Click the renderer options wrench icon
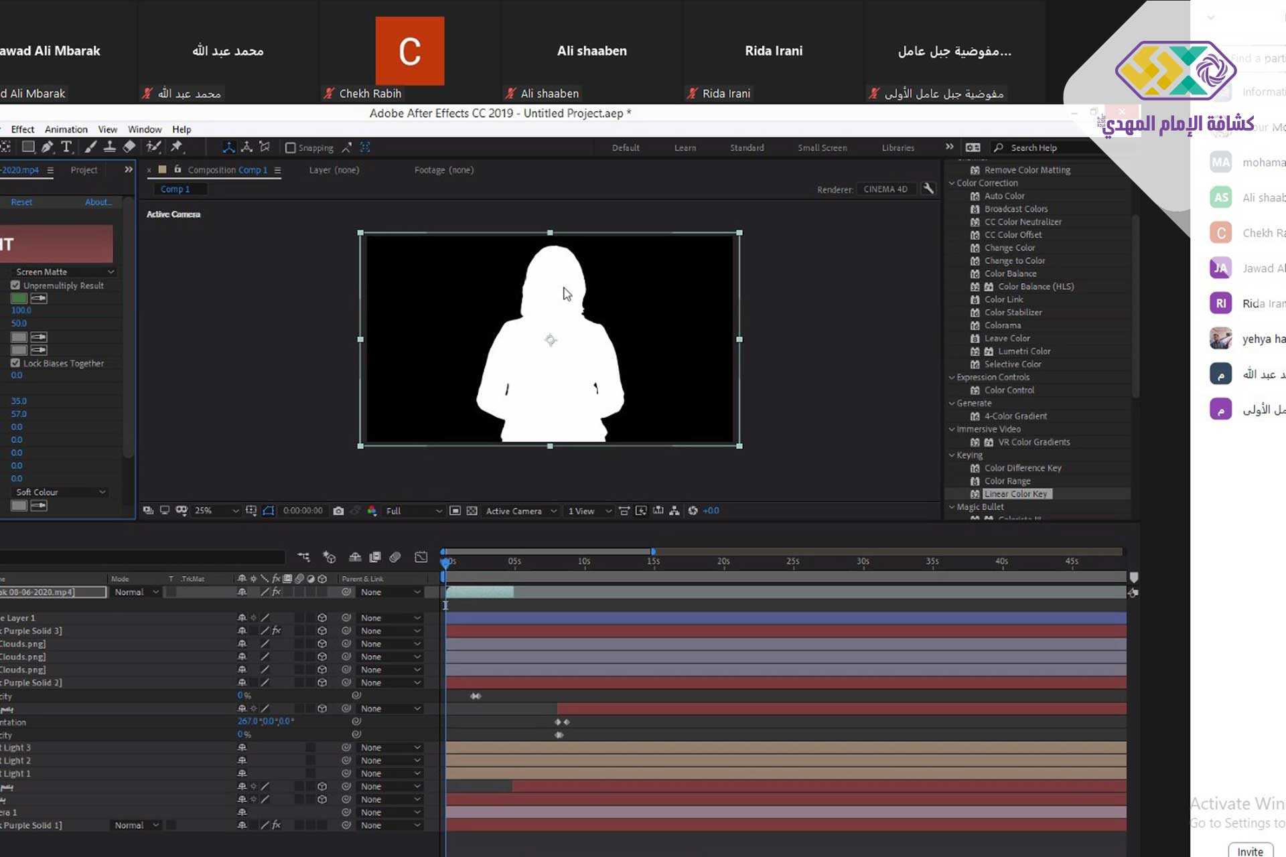This screenshot has width=1286, height=857. [x=928, y=189]
